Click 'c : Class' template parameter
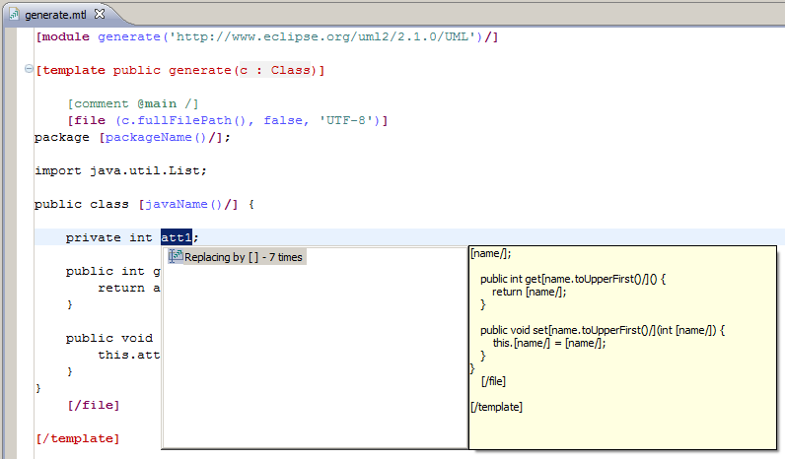Viewport: 785px width, 459px height. point(275,71)
